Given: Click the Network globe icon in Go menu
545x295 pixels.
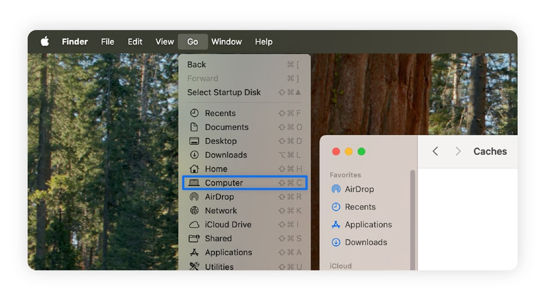Looking at the screenshot, I should [x=195, y=210].
